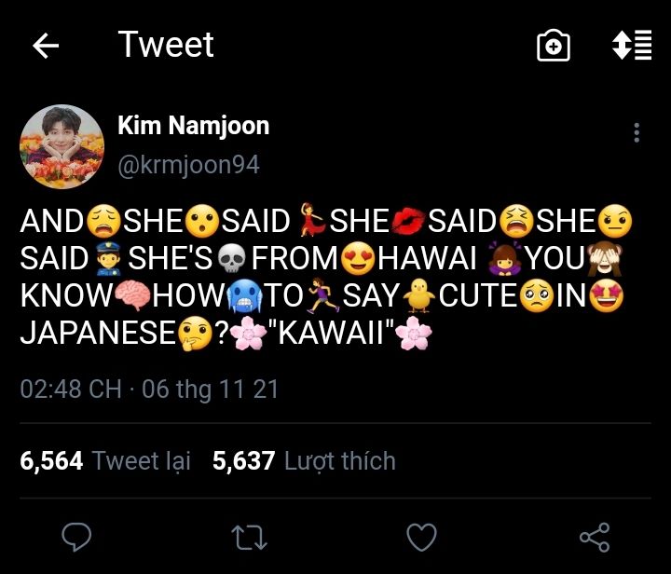Open Kim Namjoon profile picture
The width and height of the screenshot is (671, 574).
[x=62, y=146]
